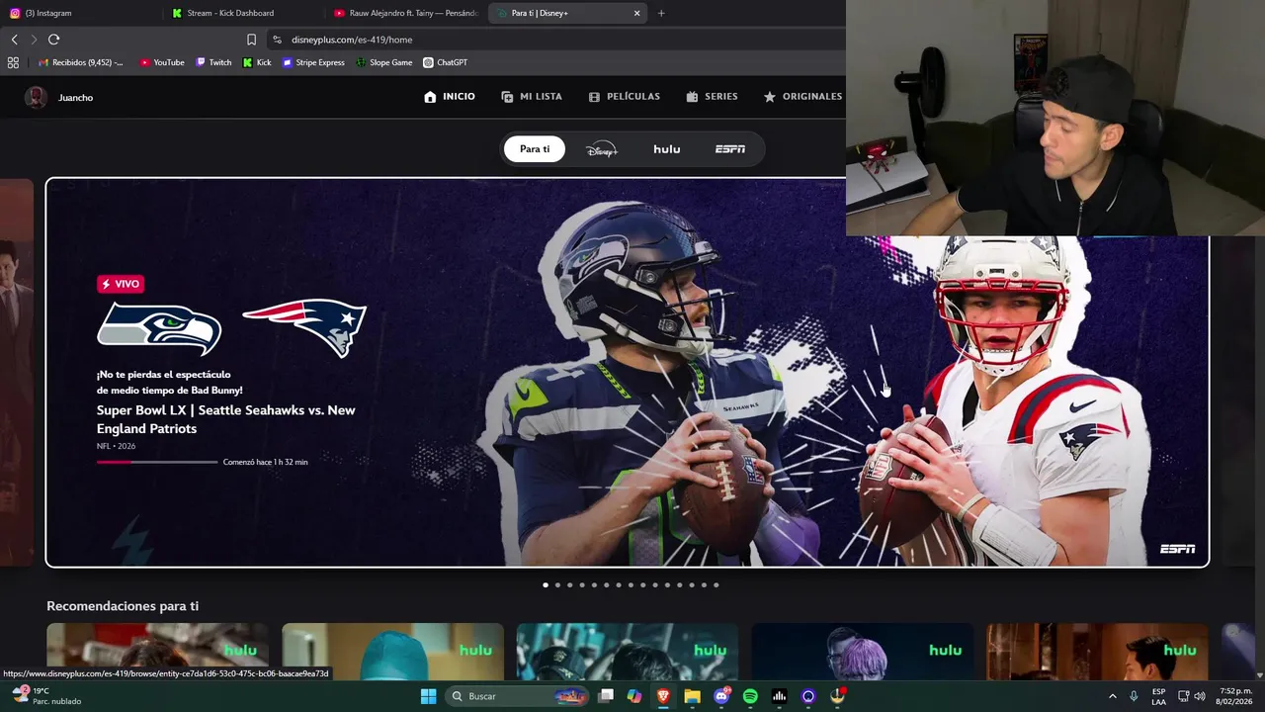This screenshot has width=1265, height=712.
Task: Open Super Bowl LX Seahawks vs. Patriots title
Action: click(226, 419)
